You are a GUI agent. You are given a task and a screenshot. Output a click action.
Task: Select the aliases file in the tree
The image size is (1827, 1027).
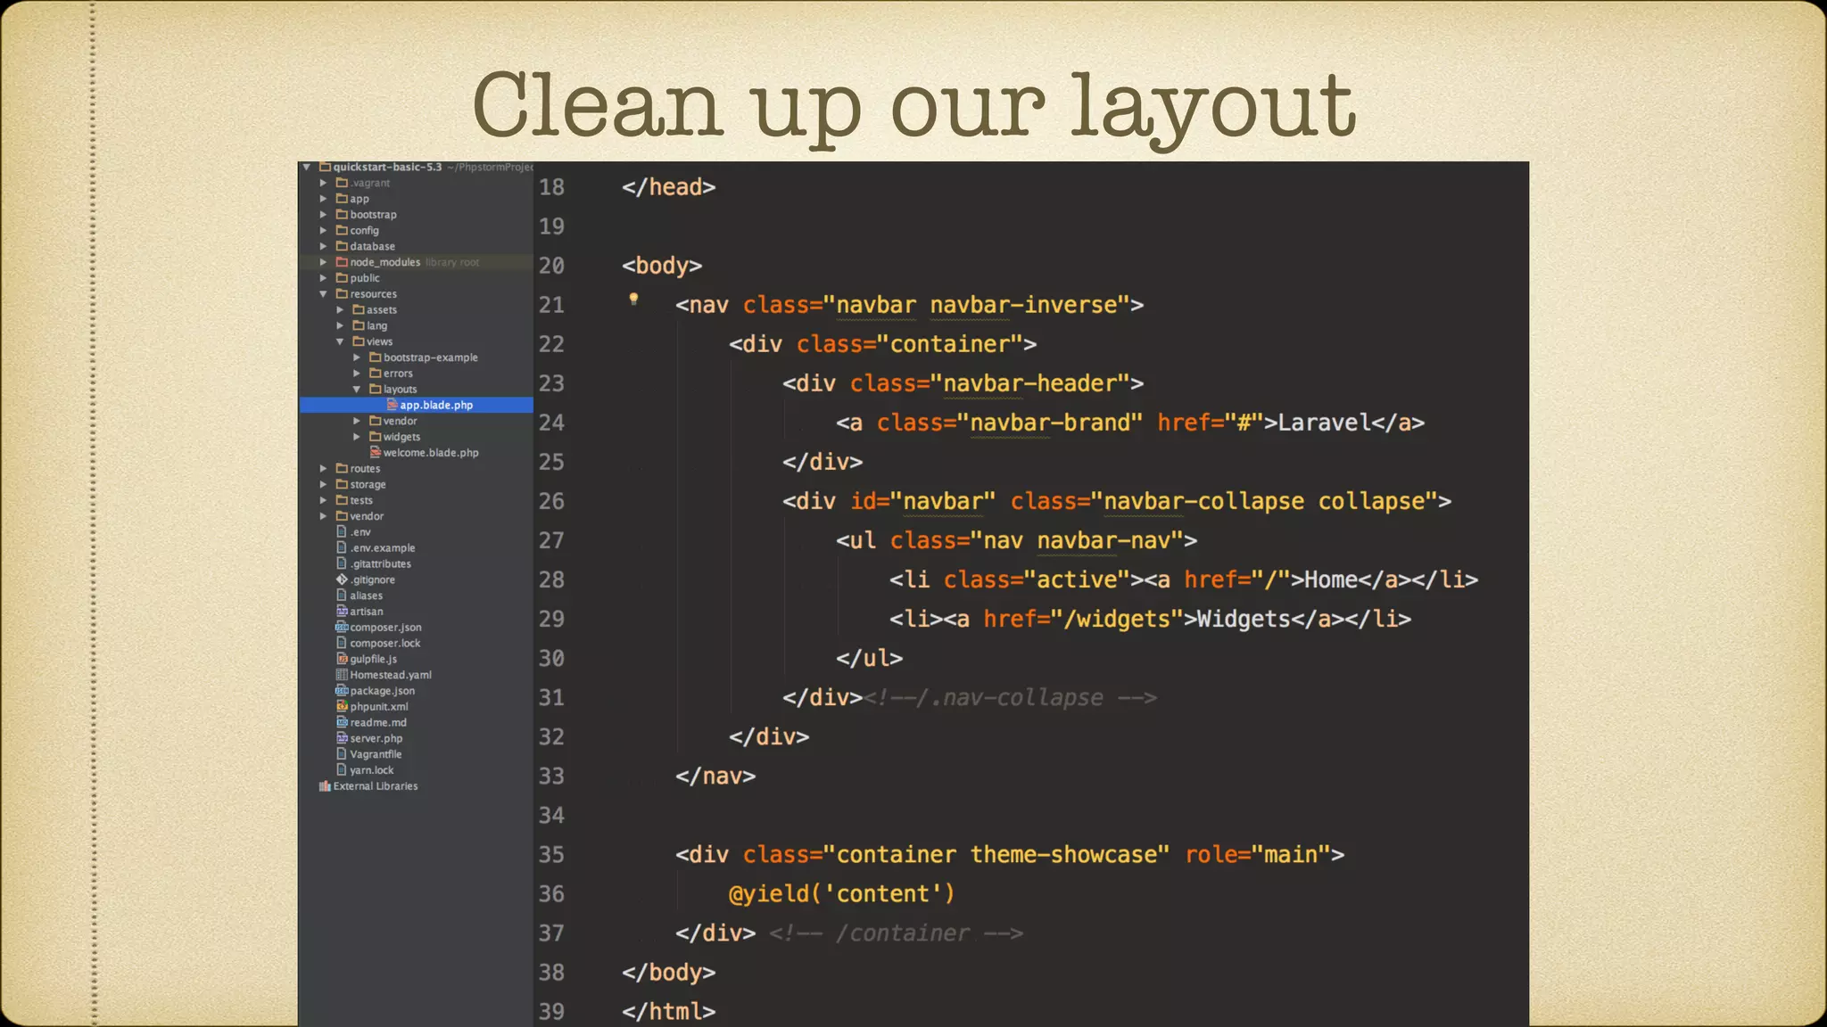pos(367,596)
